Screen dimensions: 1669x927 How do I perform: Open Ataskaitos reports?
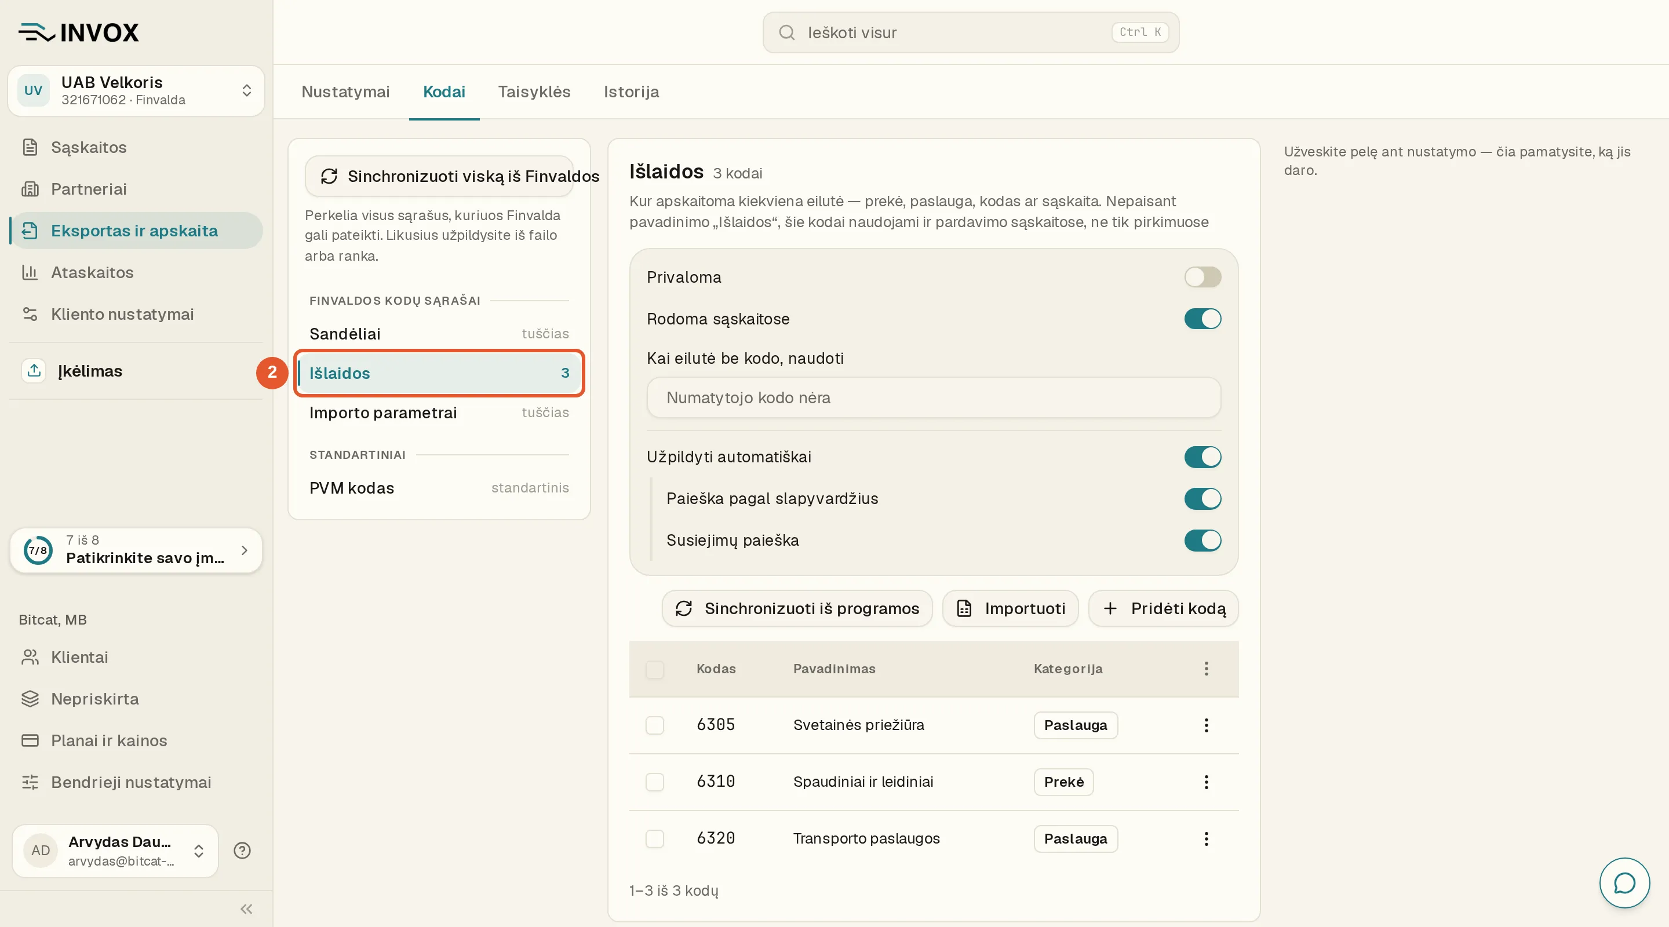[136, 272]
